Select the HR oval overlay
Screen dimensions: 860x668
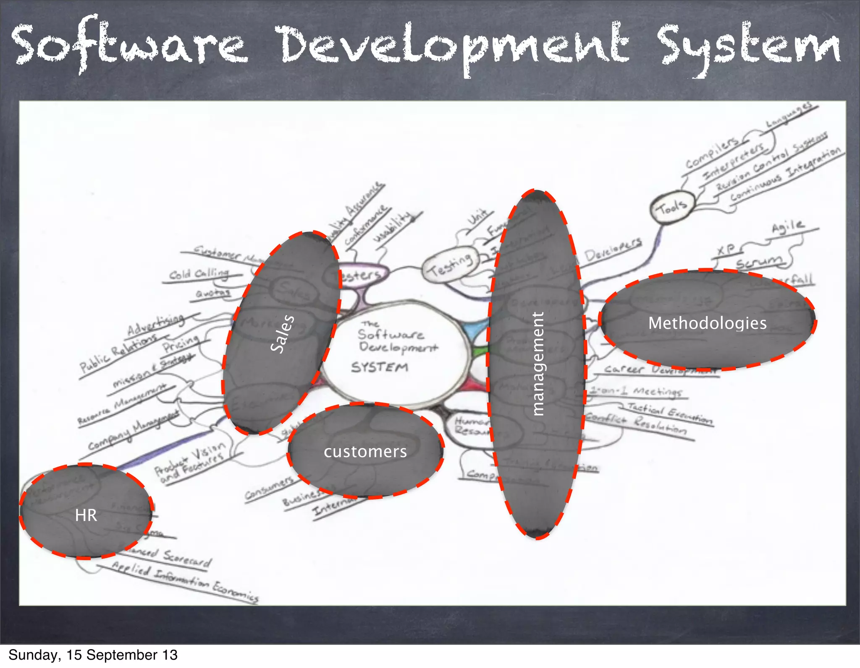(x=86, y=512)
